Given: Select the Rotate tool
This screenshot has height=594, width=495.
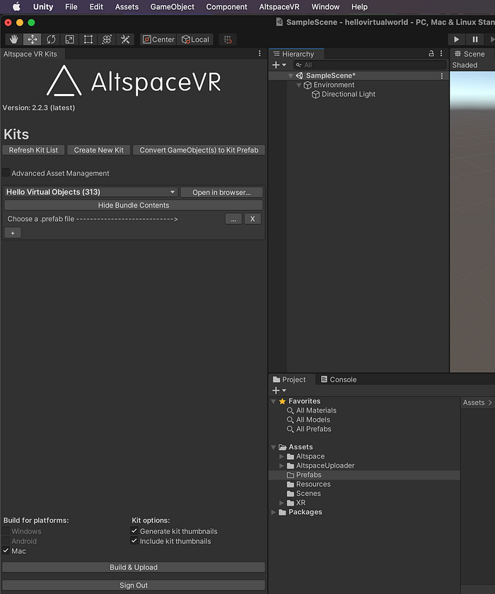Looking at the screenshot, I should coord(51,40).
